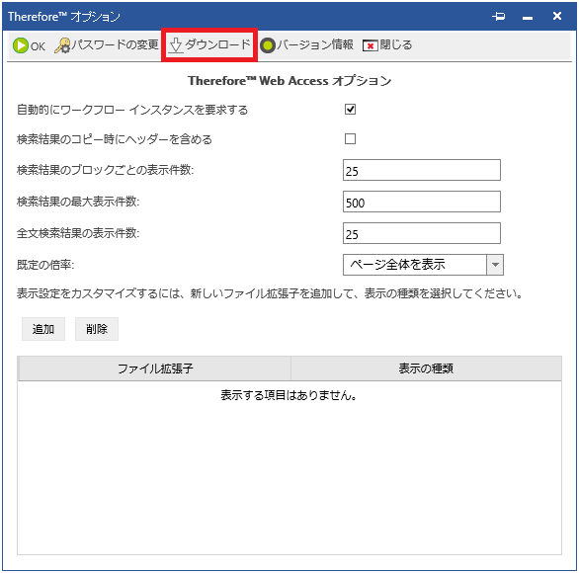
Task: Sort by 表示の種類 column header
Action: tap(426, 368)
